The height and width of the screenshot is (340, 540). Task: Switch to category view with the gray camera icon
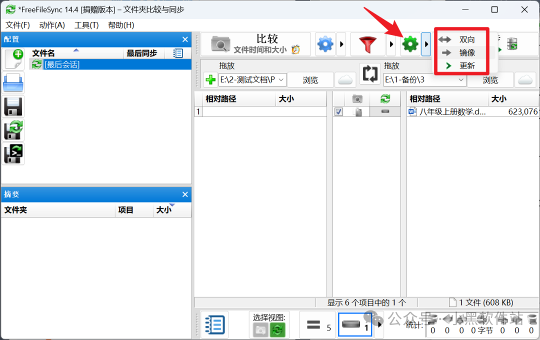pyautogui.click(x=260, y=330)
